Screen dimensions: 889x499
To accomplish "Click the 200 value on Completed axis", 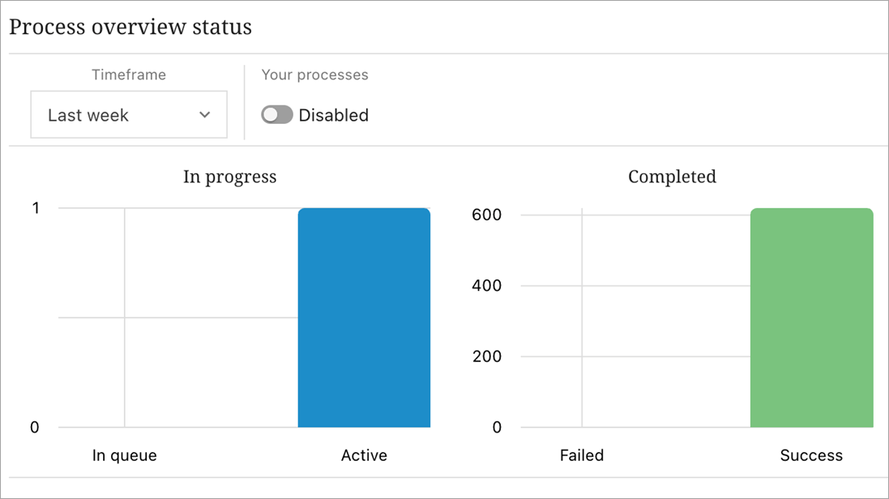I will click(487, 356).
